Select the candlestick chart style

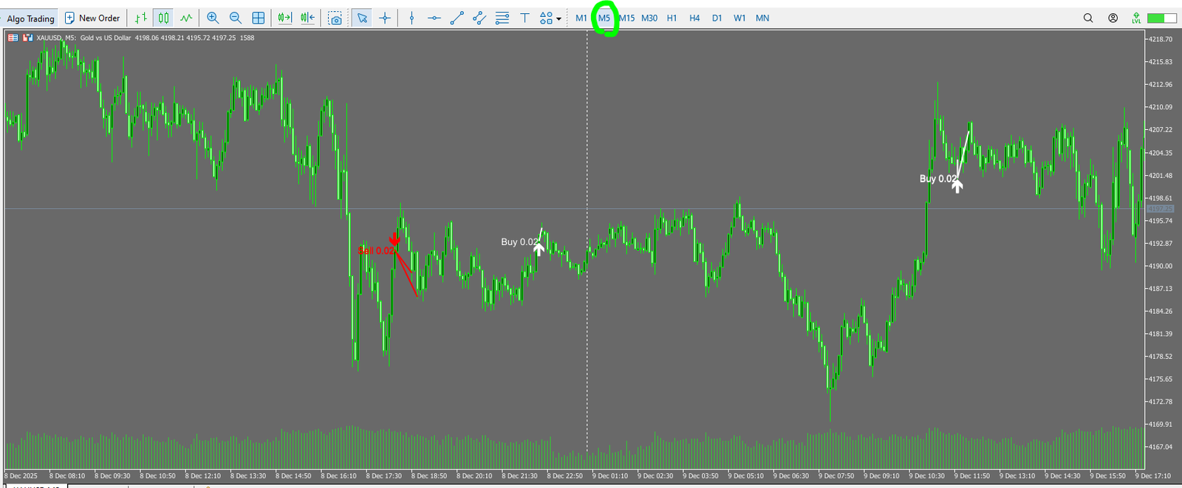click(163, 18)
